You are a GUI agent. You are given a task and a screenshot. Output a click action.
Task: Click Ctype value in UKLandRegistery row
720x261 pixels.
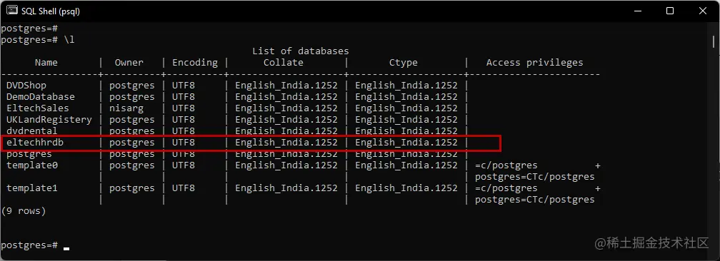pos(406,120)
